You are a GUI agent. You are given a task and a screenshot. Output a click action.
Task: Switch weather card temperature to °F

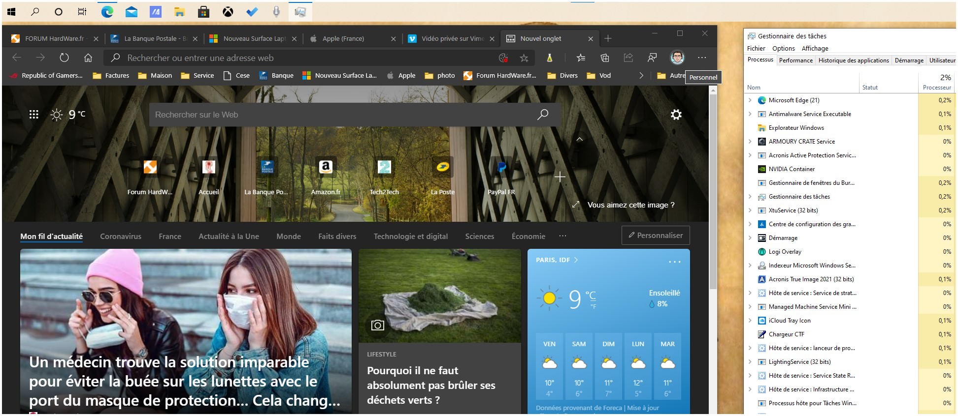(593, 307)
